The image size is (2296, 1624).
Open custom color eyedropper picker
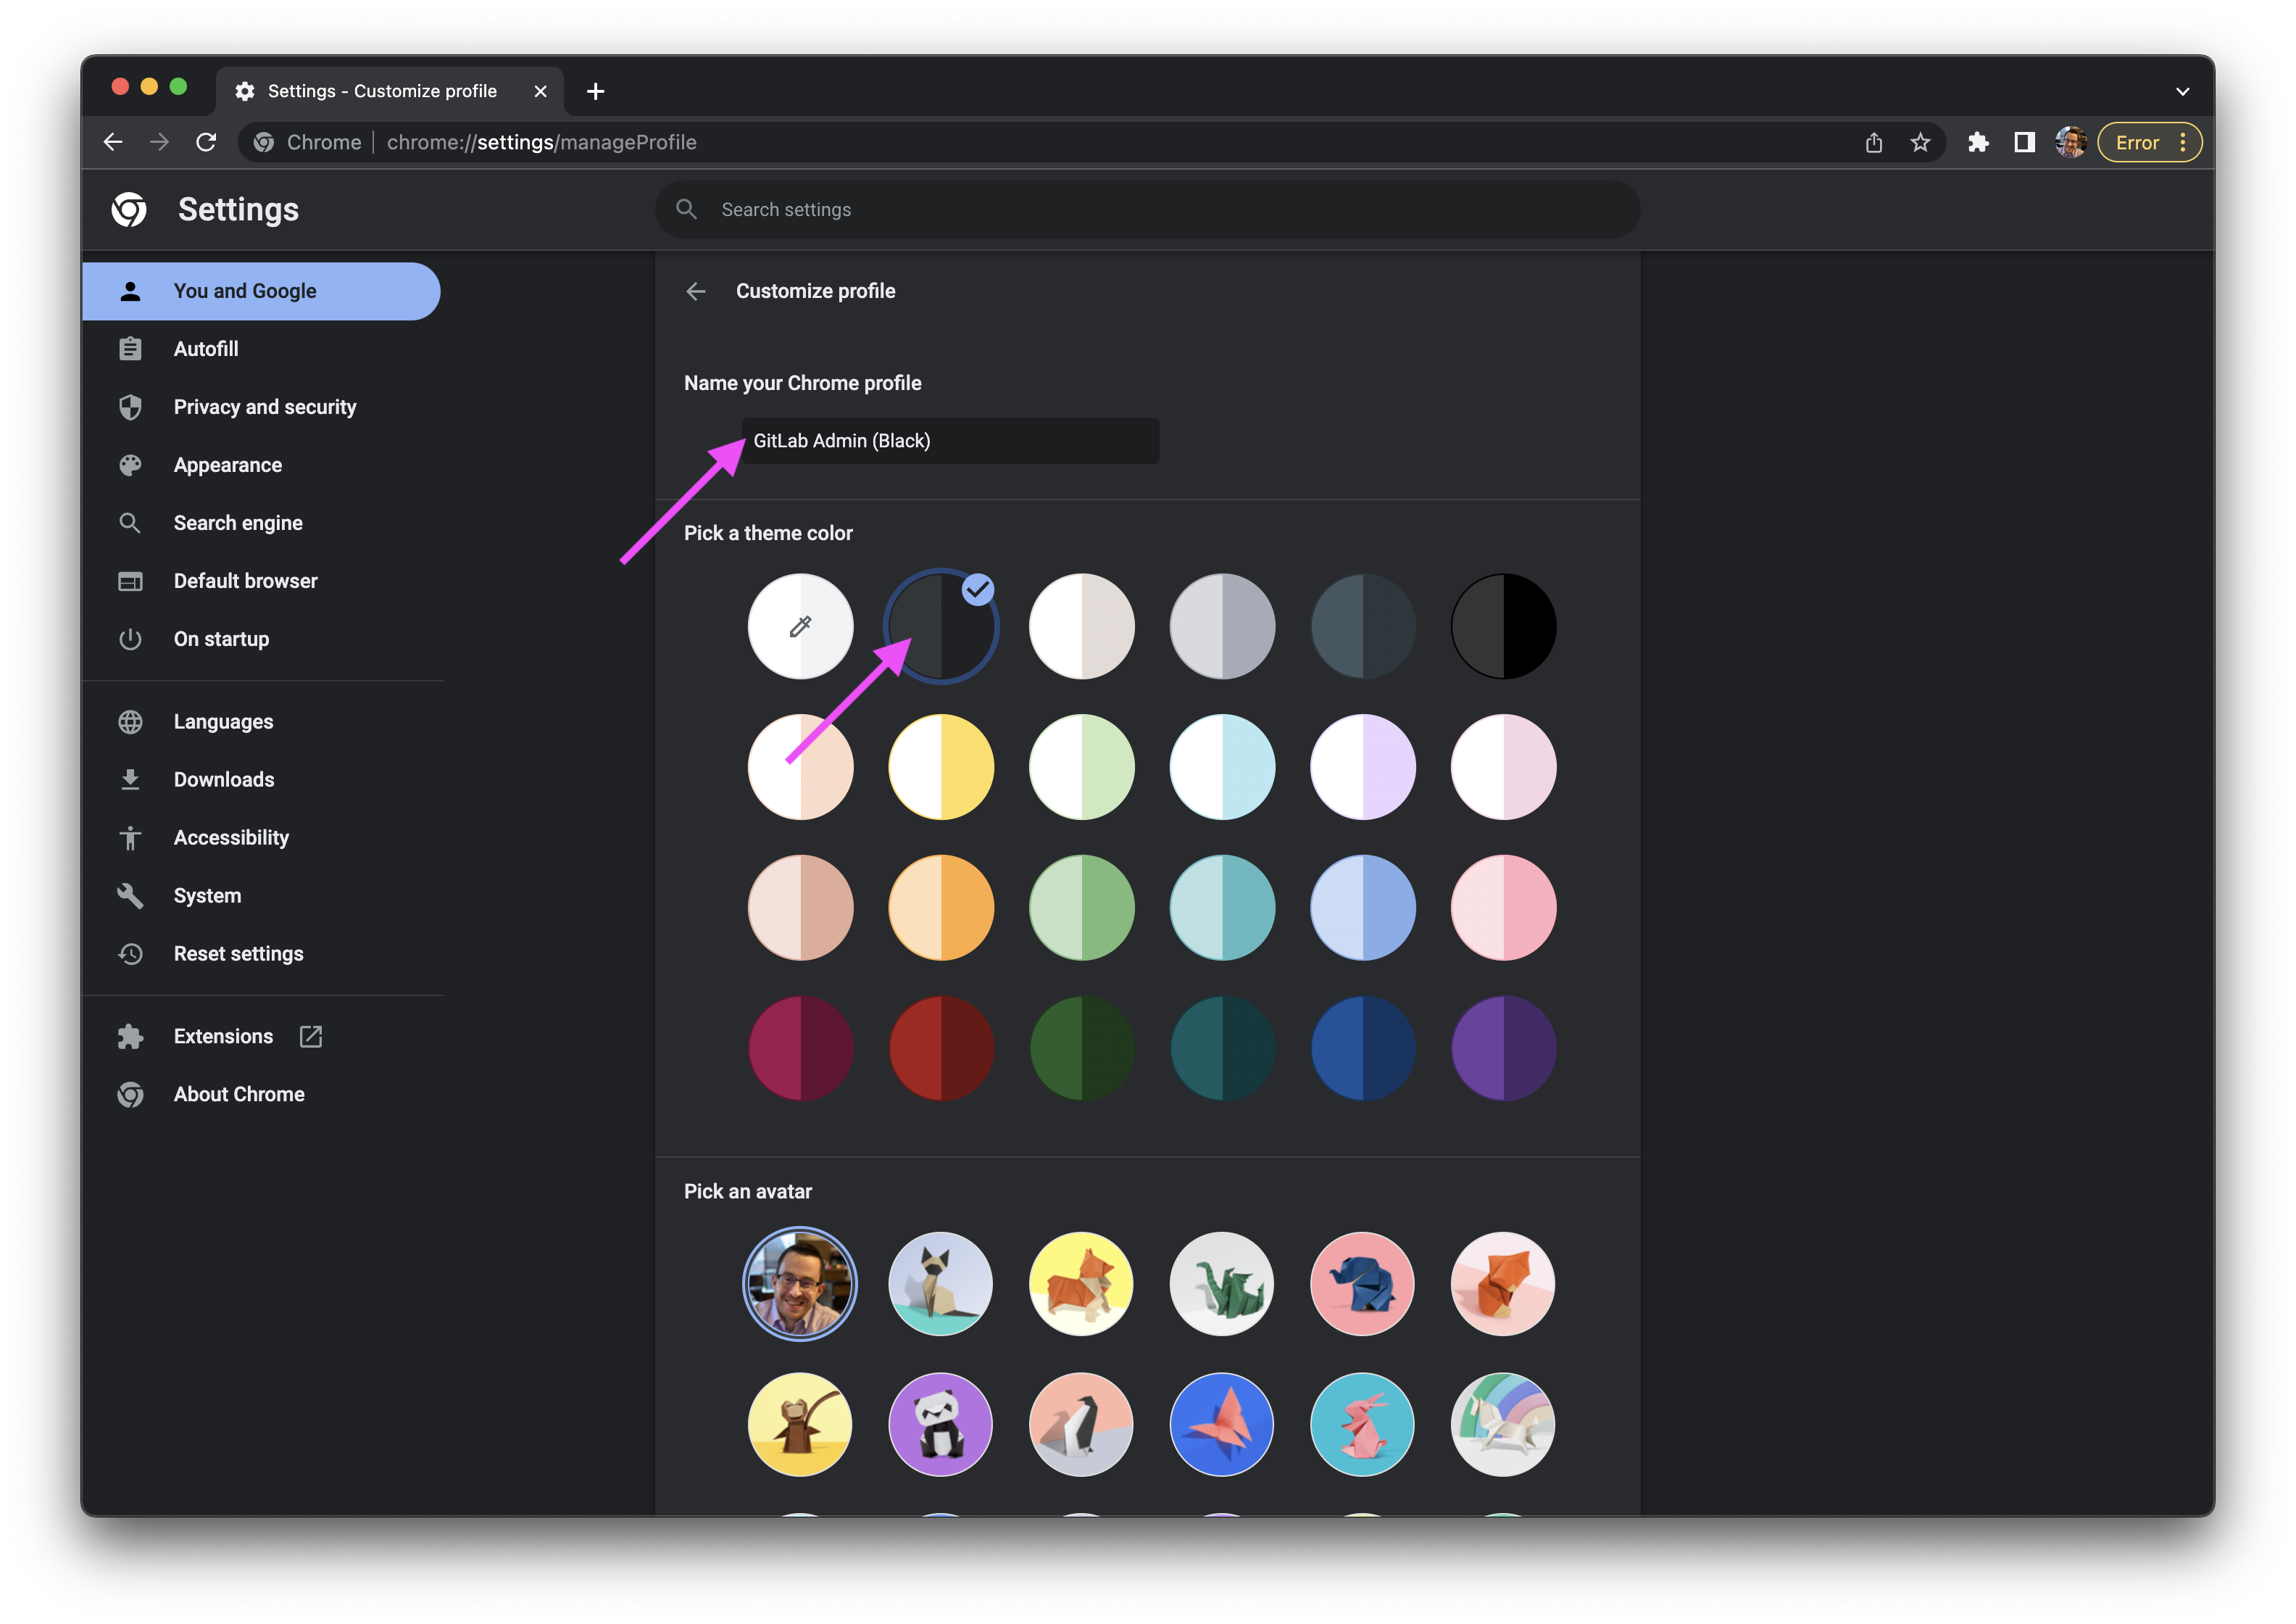800,626
